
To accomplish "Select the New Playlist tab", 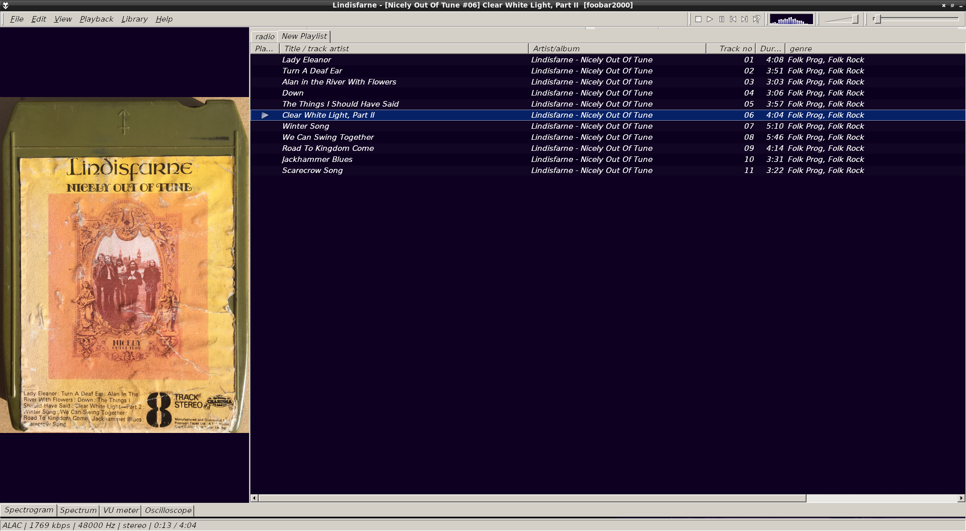I will point(304,36).
